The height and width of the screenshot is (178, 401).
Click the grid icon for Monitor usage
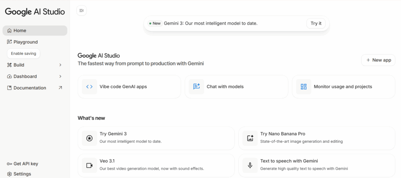point(303,86)
